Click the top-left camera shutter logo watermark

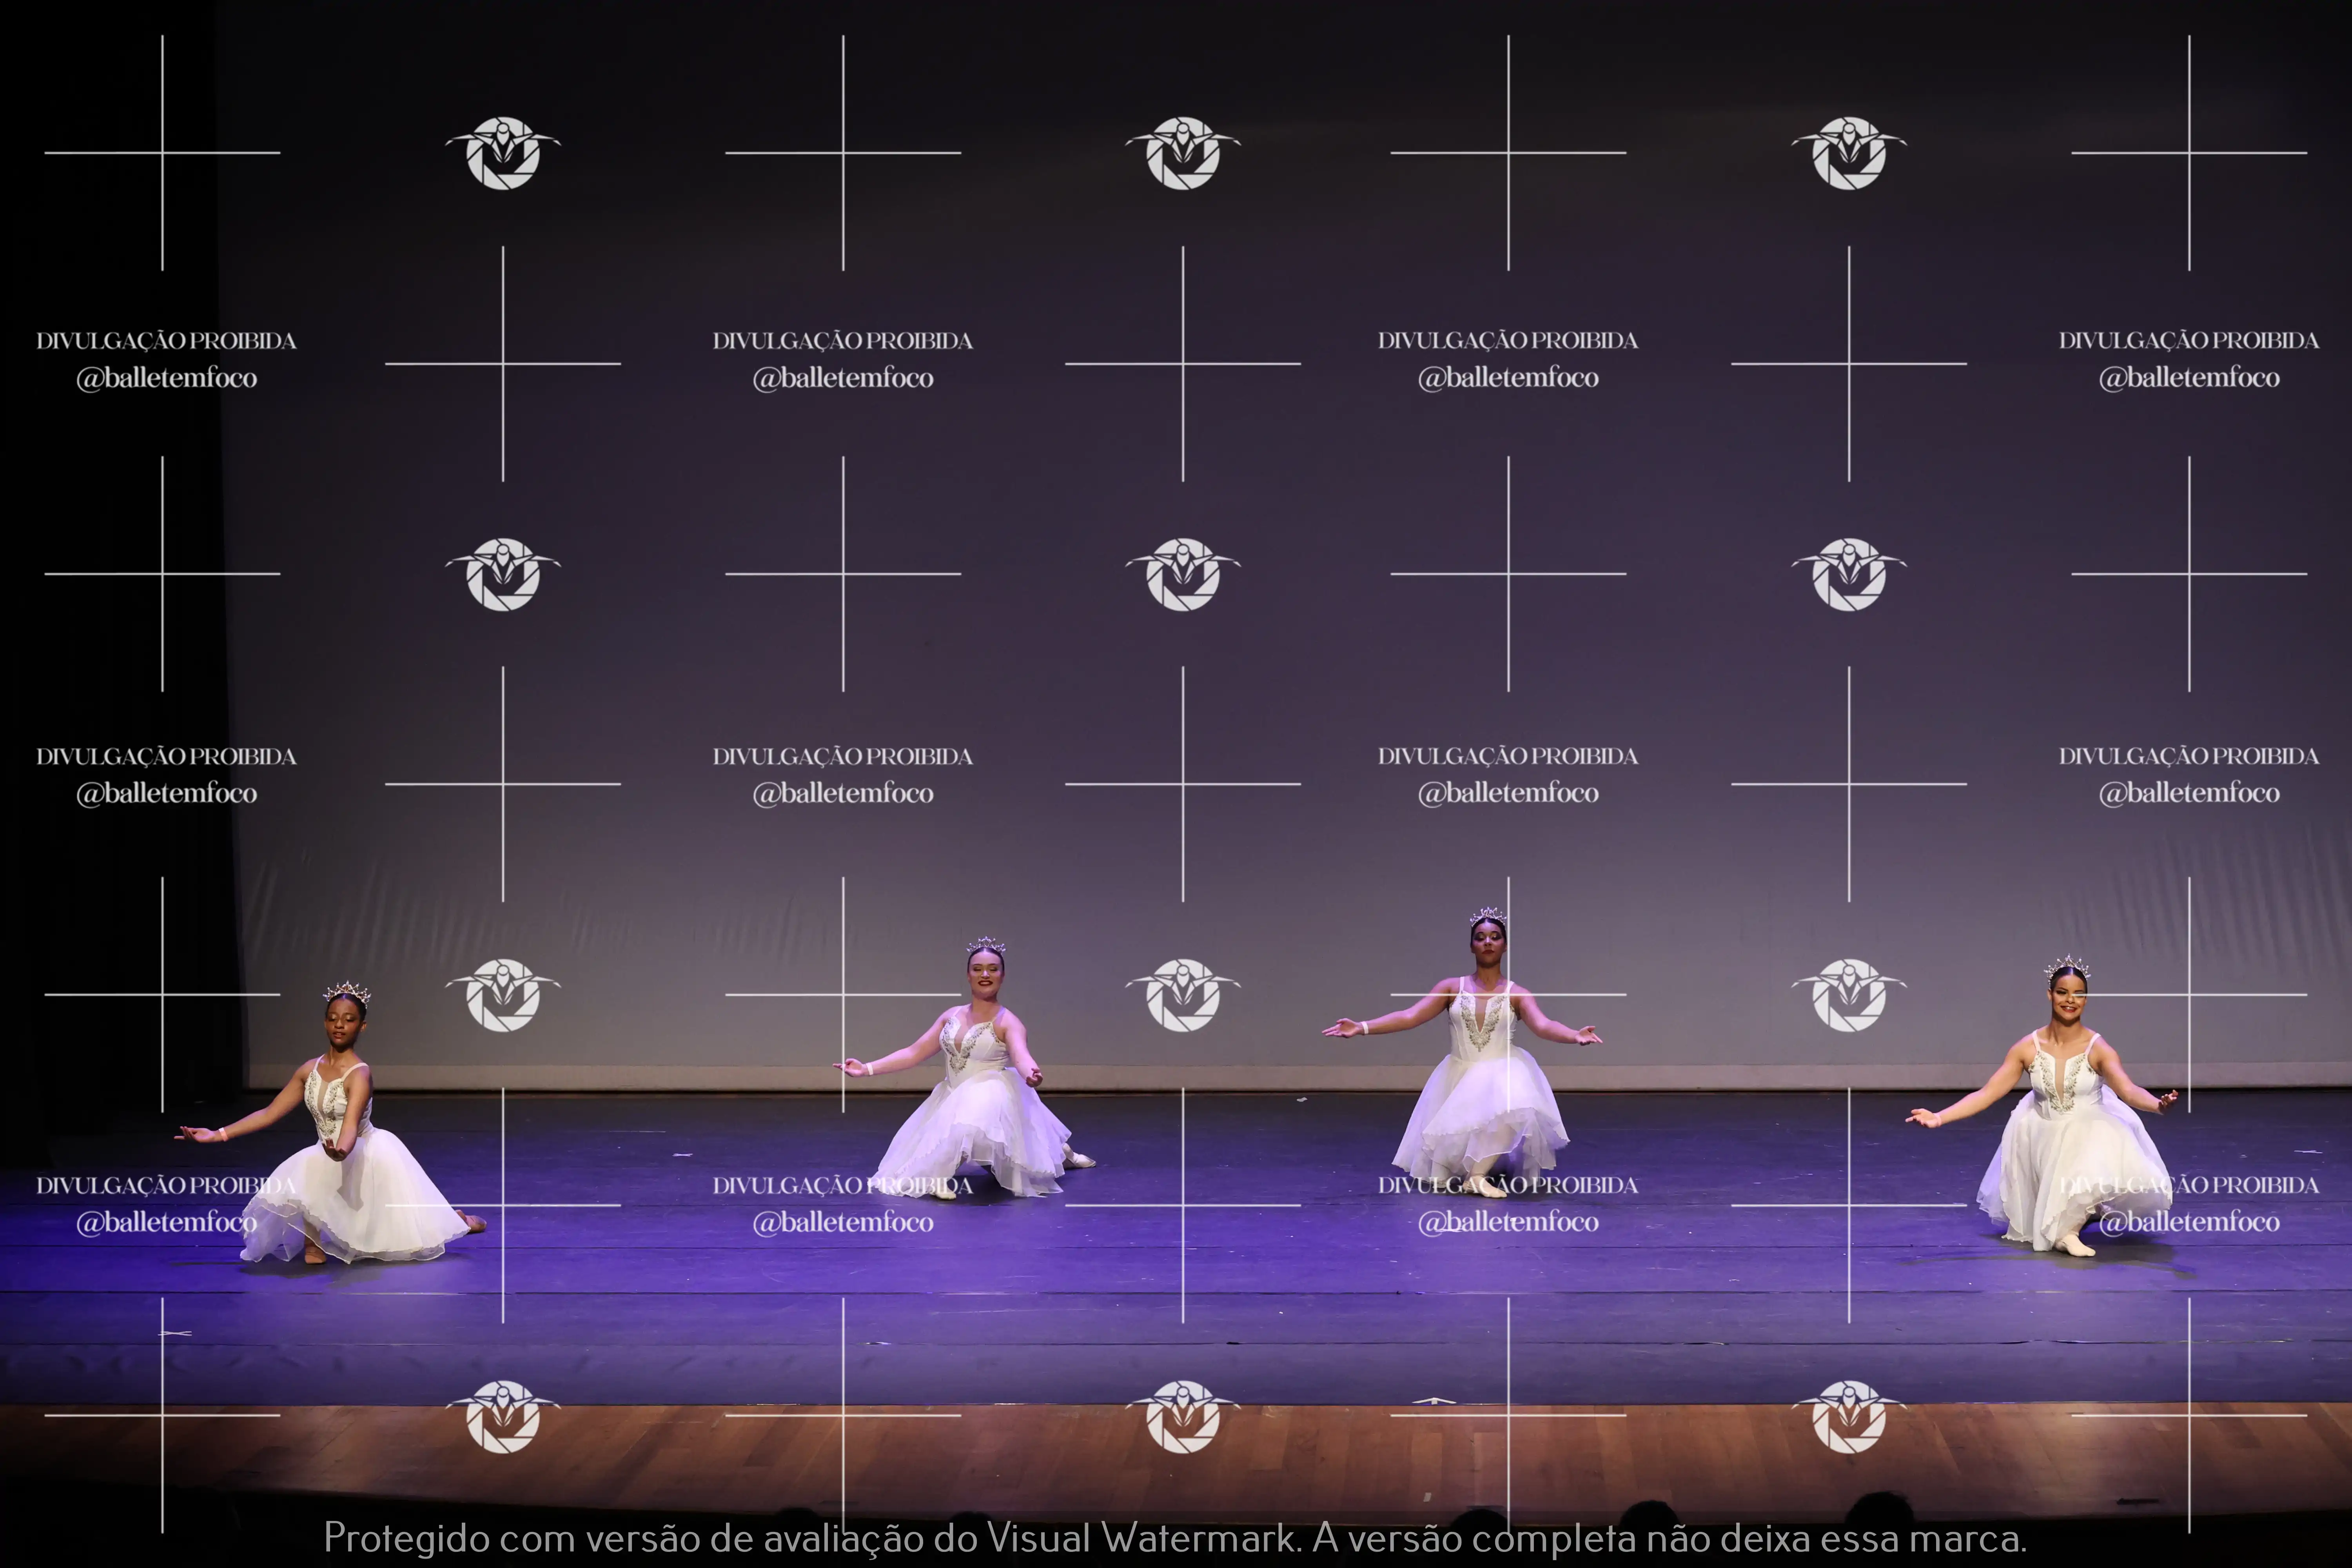pyautogui.click(x=503, y=153)
